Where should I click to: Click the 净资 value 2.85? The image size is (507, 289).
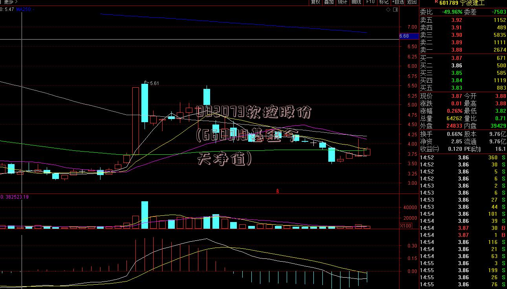click(x=456, y=141)
